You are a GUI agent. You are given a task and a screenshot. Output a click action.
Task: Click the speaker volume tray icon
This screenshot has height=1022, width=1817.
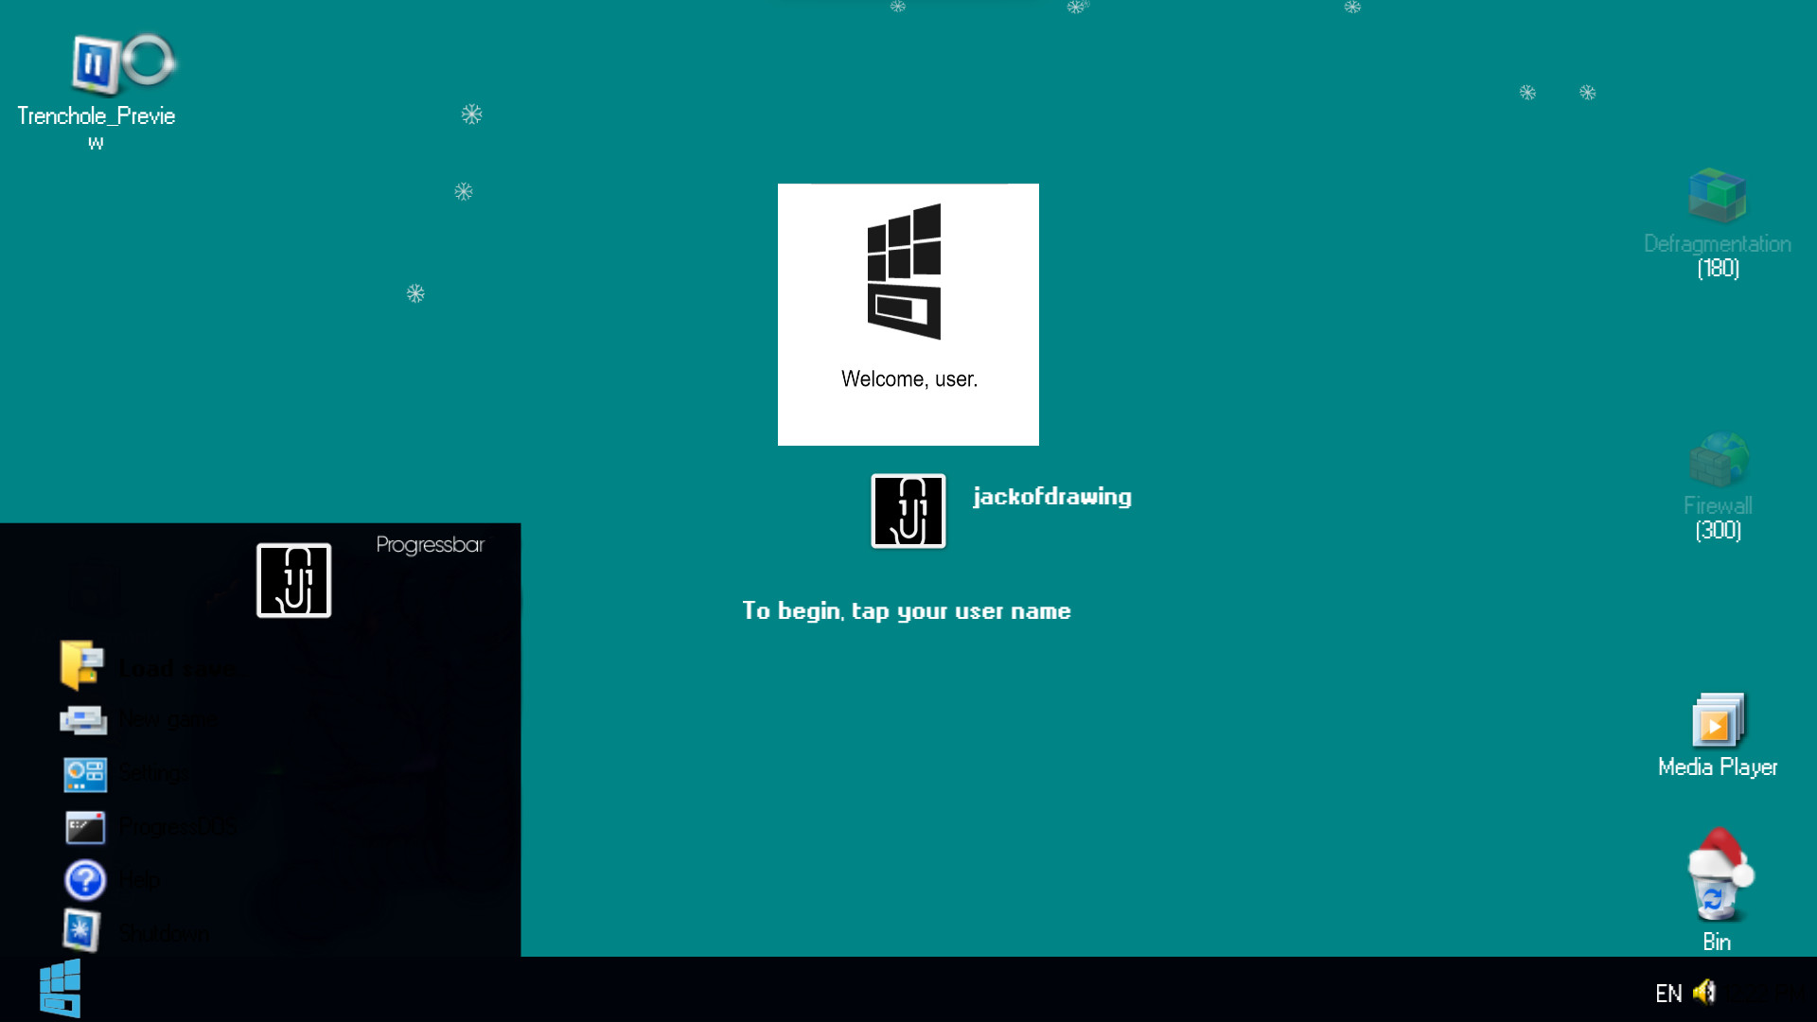1703,992
